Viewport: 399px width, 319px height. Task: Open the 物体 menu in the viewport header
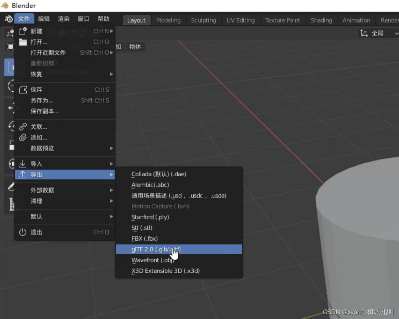135,47
